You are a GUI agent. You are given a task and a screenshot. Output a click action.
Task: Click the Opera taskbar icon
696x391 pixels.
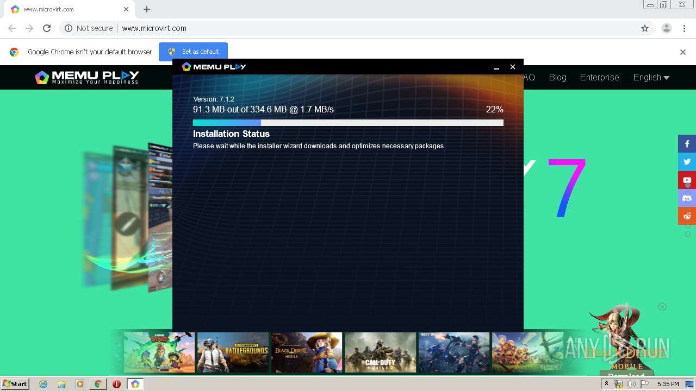(x=116, y=384)
